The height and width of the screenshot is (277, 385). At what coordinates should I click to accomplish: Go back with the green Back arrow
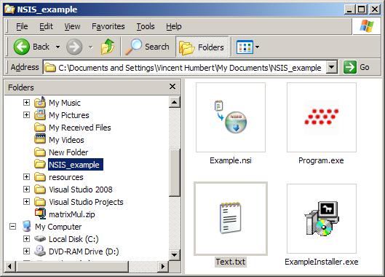(x=22, y=47)
